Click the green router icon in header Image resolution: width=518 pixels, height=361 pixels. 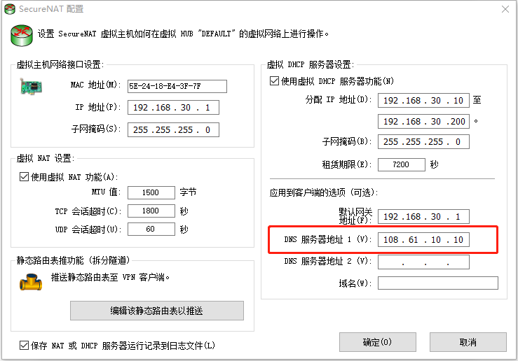pyautogui.click(x=22, y=35)
